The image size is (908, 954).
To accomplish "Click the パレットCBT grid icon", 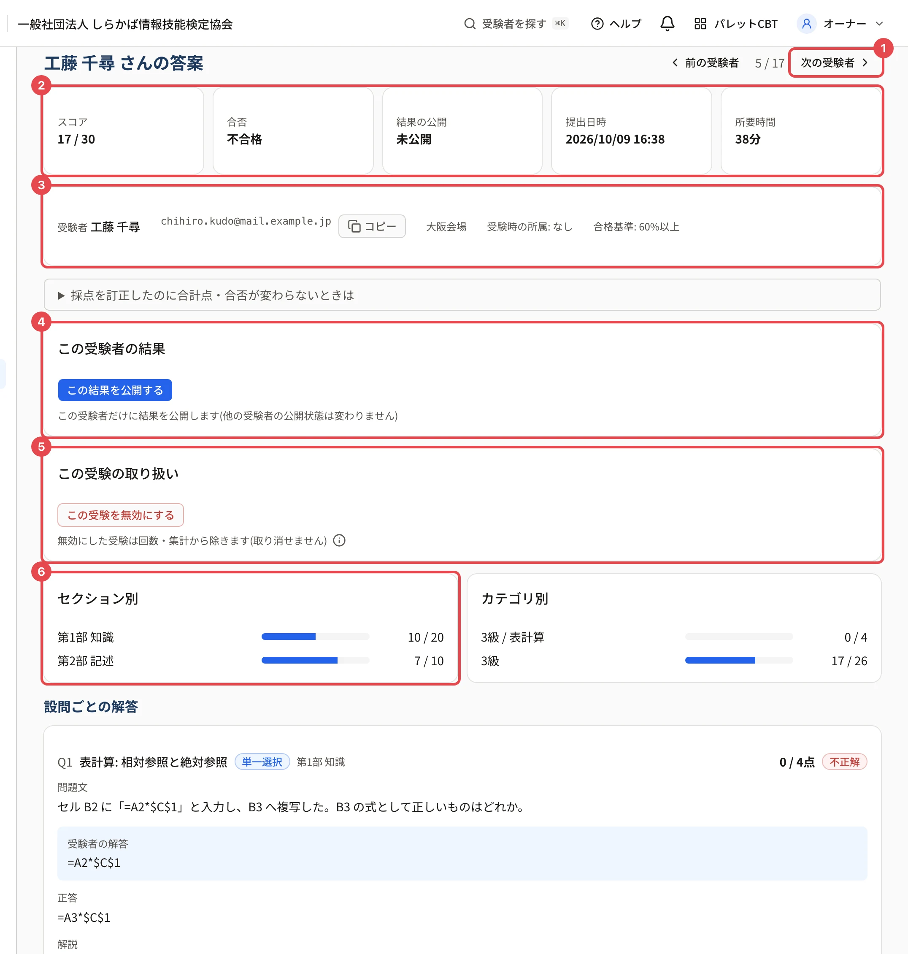I will tap(700, 24).
